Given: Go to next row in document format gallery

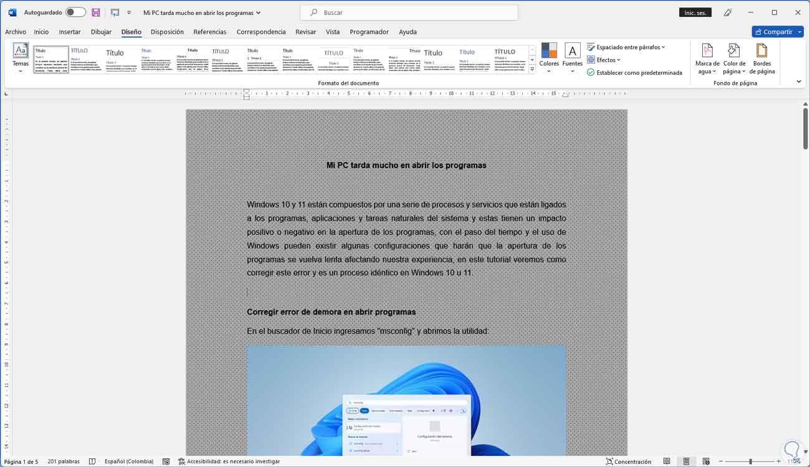Looking at the screenshot, I should pyautogui.click(x=532, y=60).
